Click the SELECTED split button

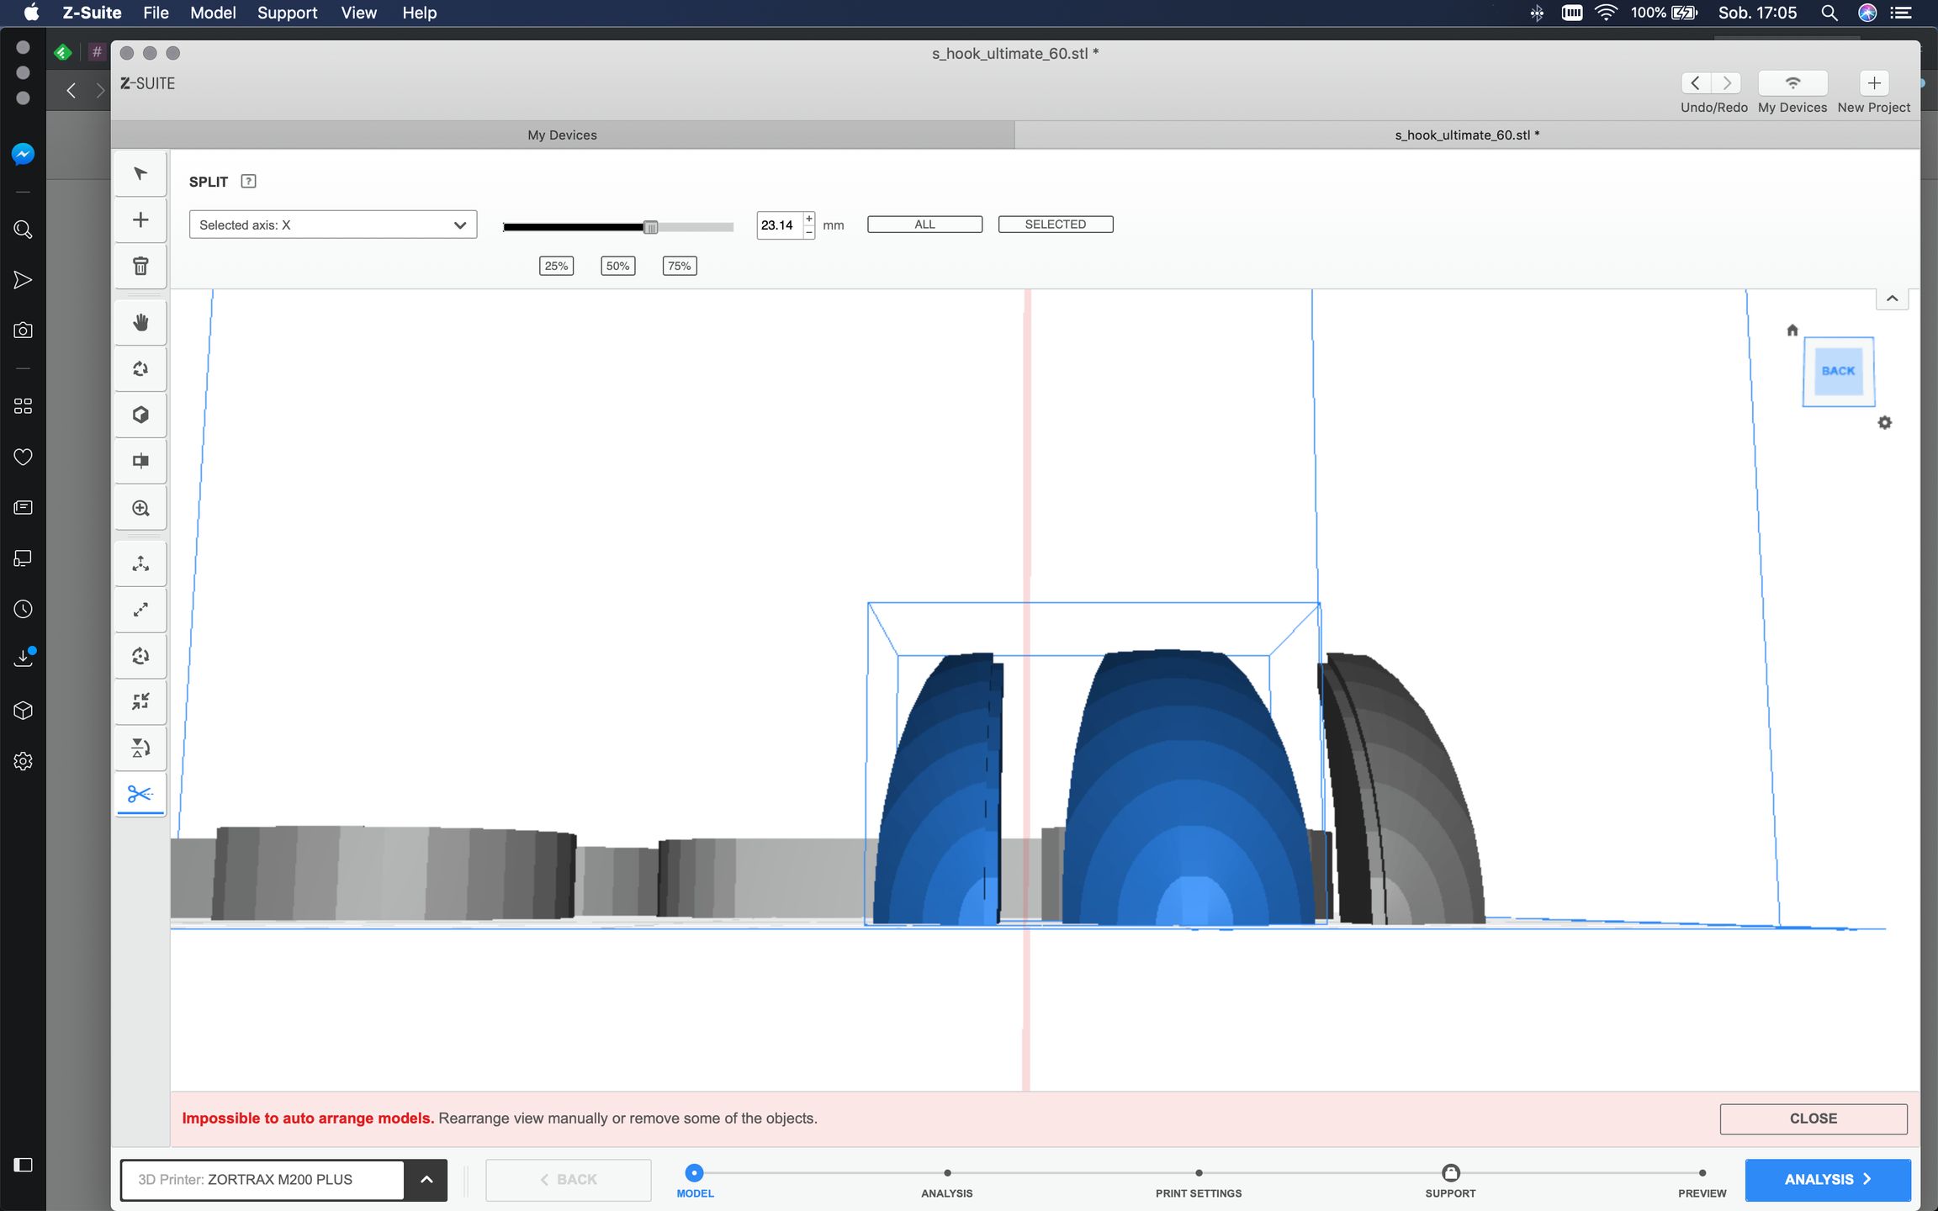(x=1055, y=225)
